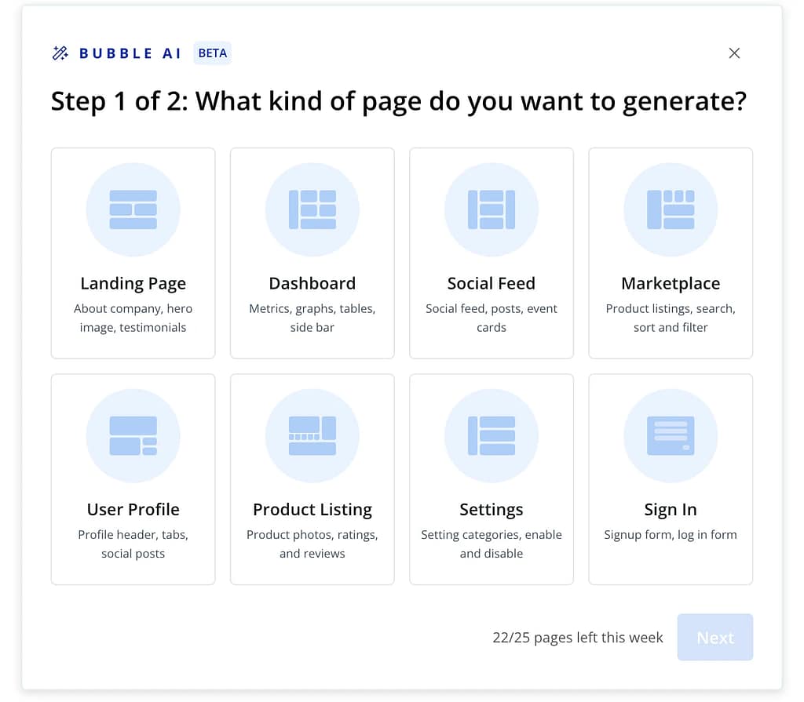
Task: Choose the Sign In card title
Action: [x=670, y=509]
